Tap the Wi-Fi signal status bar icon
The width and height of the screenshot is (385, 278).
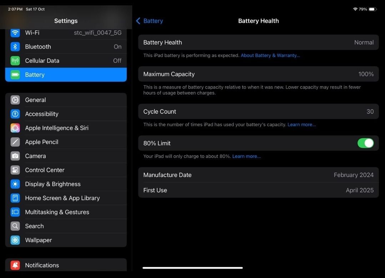click(x=355, y=9)
